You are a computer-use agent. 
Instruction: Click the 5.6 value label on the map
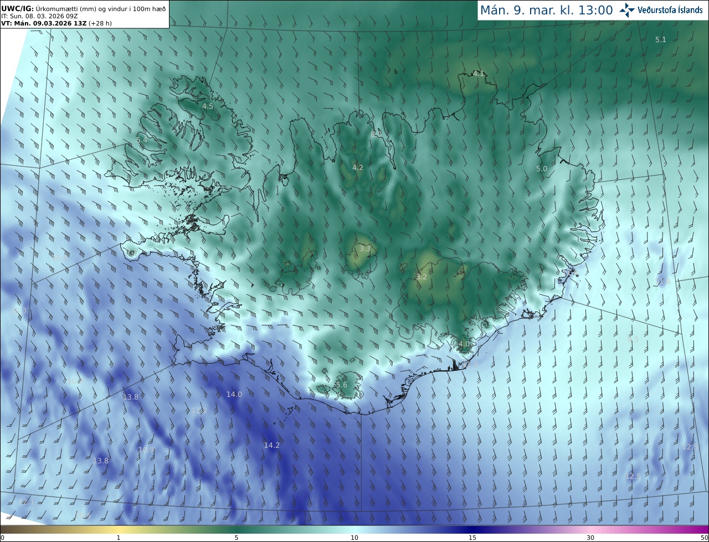click(342, 385)
